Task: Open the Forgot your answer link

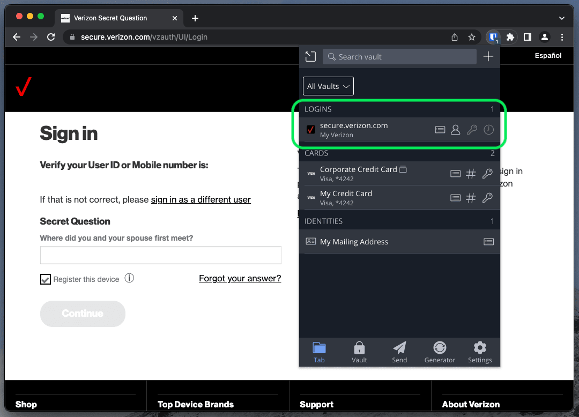Action: point(240,278)
